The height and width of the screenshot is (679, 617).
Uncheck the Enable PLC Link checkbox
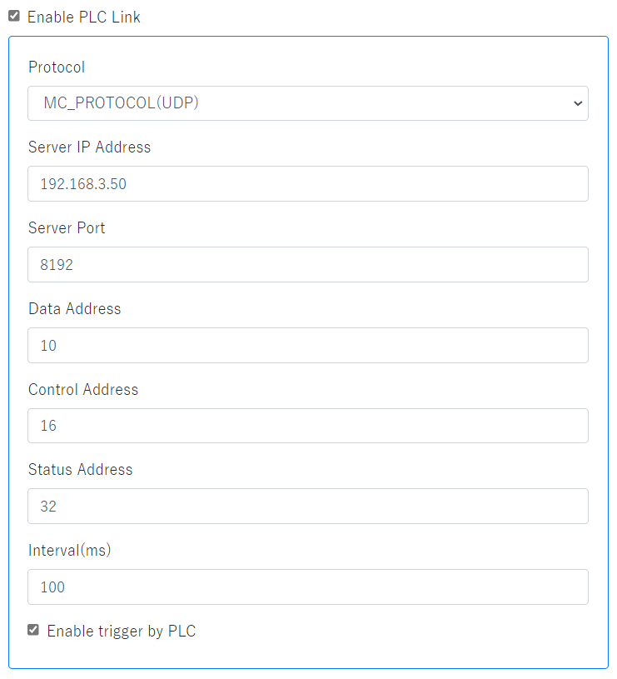(14, 16)
